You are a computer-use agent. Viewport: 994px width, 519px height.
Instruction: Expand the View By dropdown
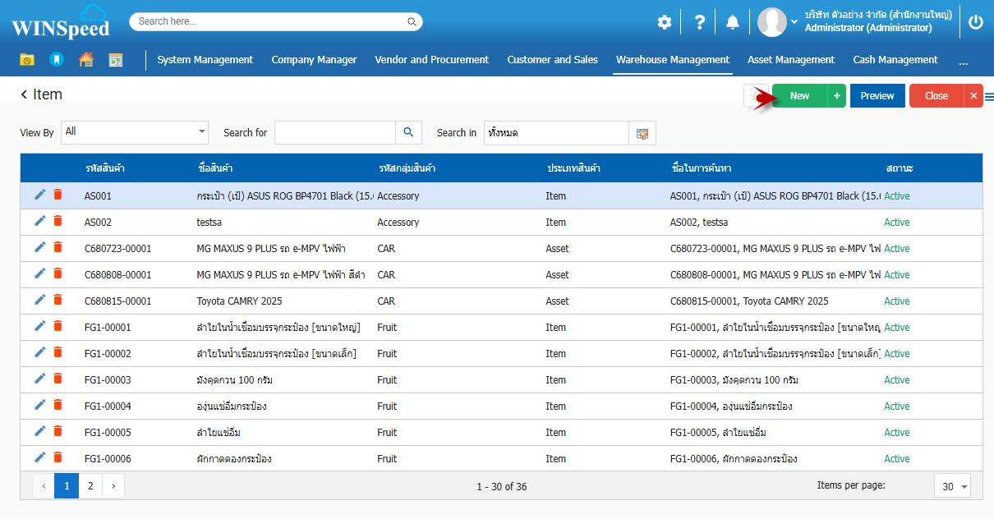pos(202,131)
